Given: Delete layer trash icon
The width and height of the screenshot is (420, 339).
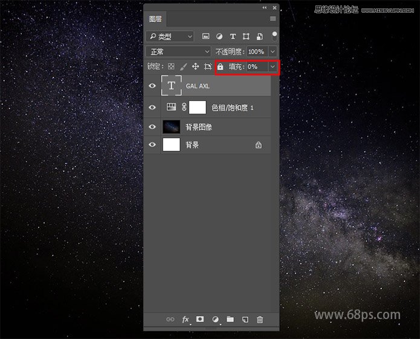Looking at the screenshot, I should [260, 320].
